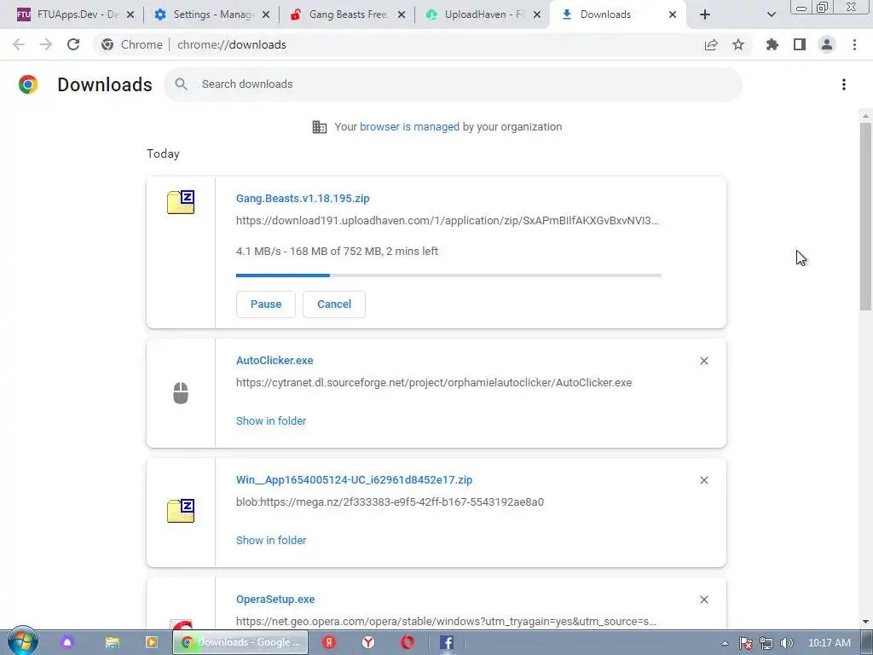Focus the Search downloads field
This screenshot has width=873, height=655.
(x=453, y=84)
